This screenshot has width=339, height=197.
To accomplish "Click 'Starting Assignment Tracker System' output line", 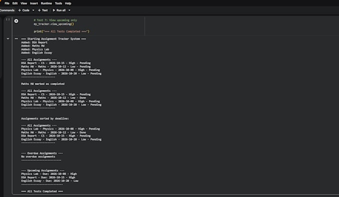I will [53, 39].
